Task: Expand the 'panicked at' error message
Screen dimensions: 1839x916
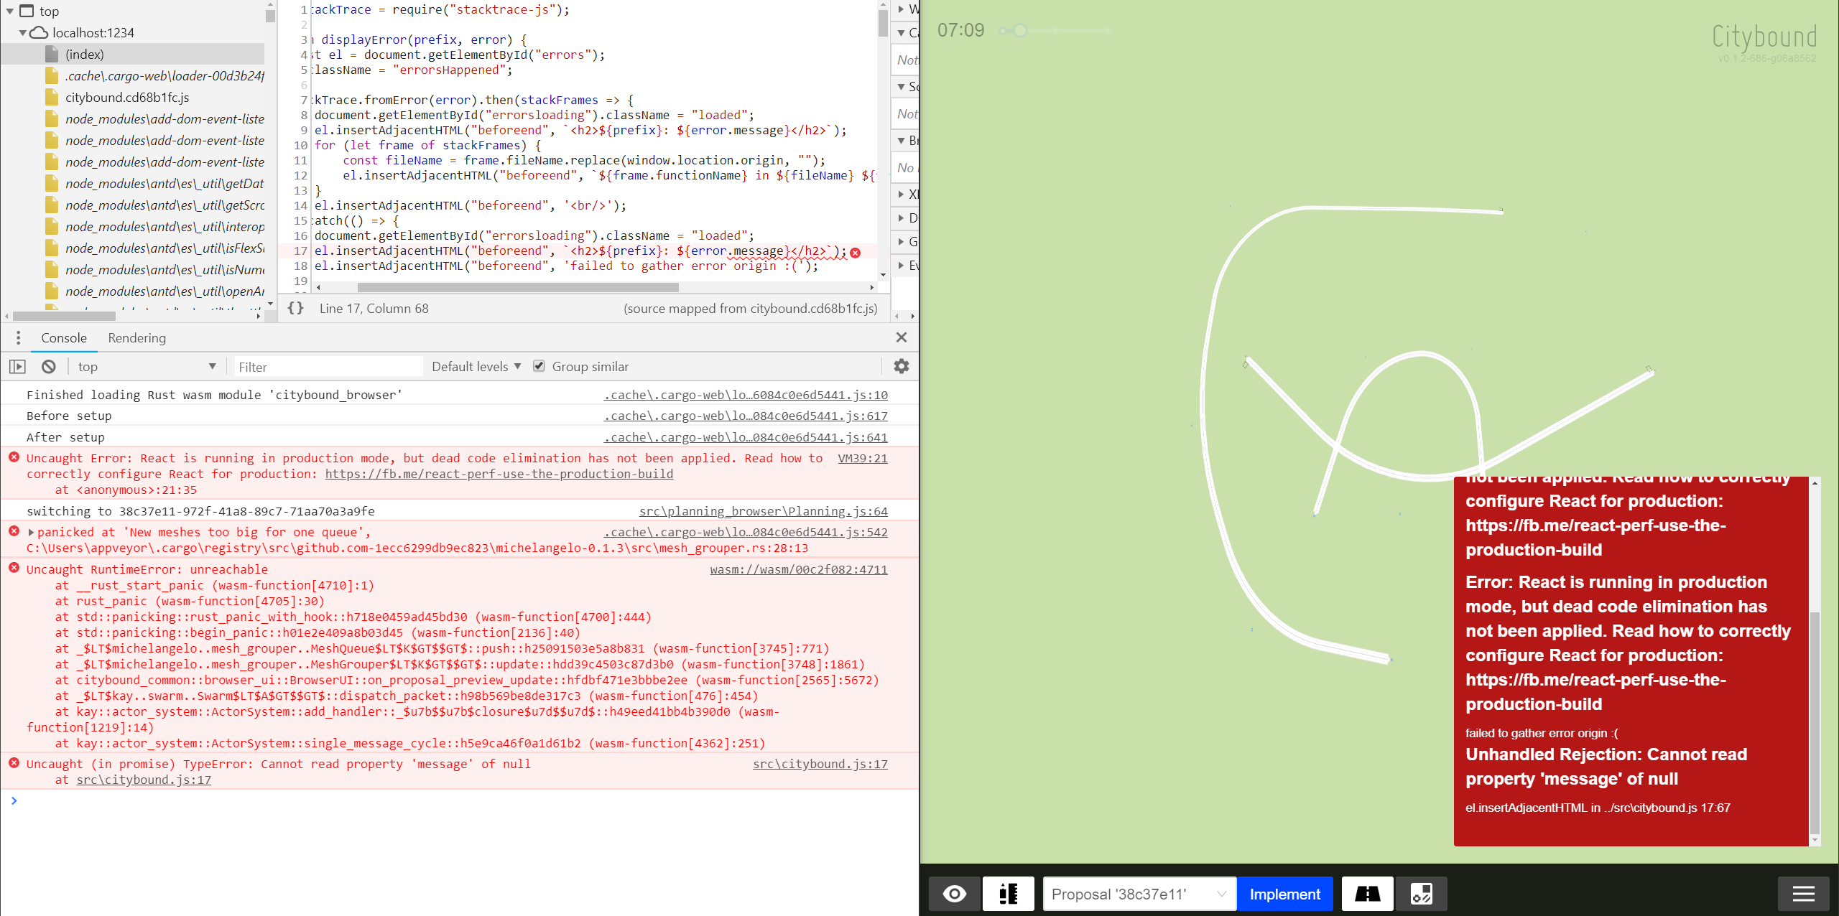Action: [x=31, y=533]
